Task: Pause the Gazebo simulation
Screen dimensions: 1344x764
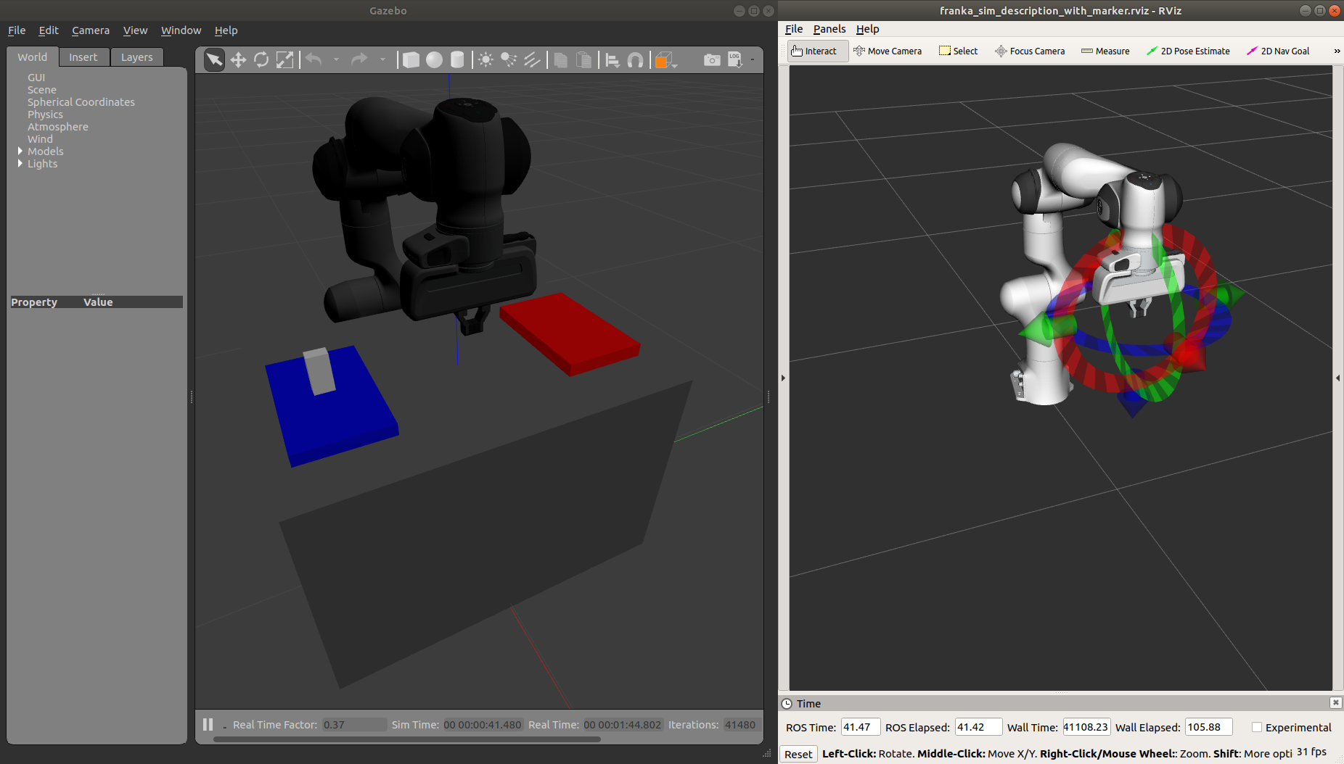Action: point(208,724)
